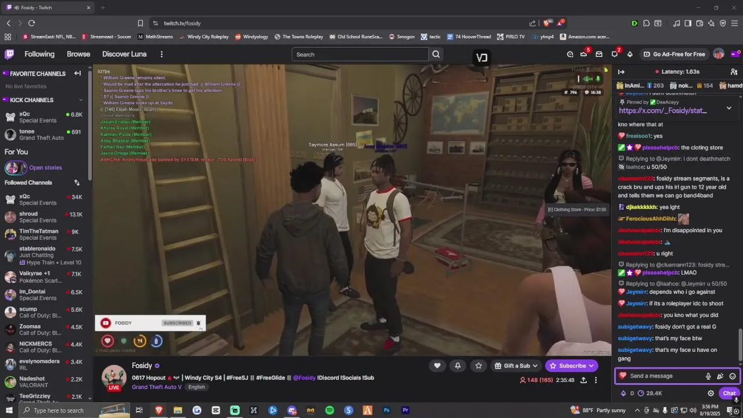Open the top nav more menu

161,54
